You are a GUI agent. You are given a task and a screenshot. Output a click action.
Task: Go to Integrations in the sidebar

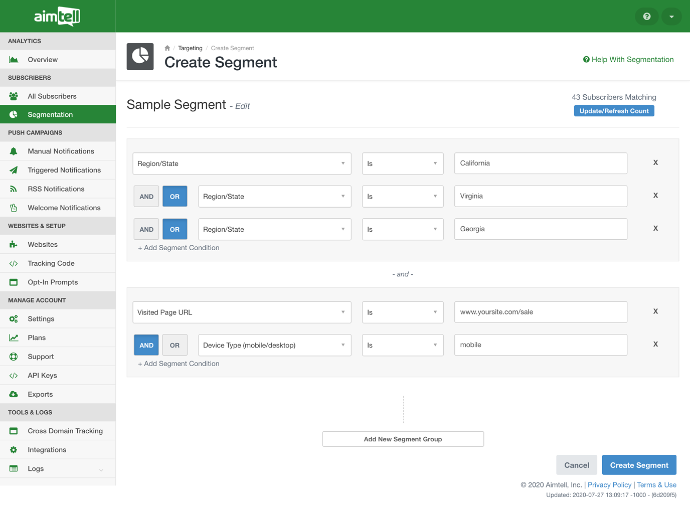47,450
